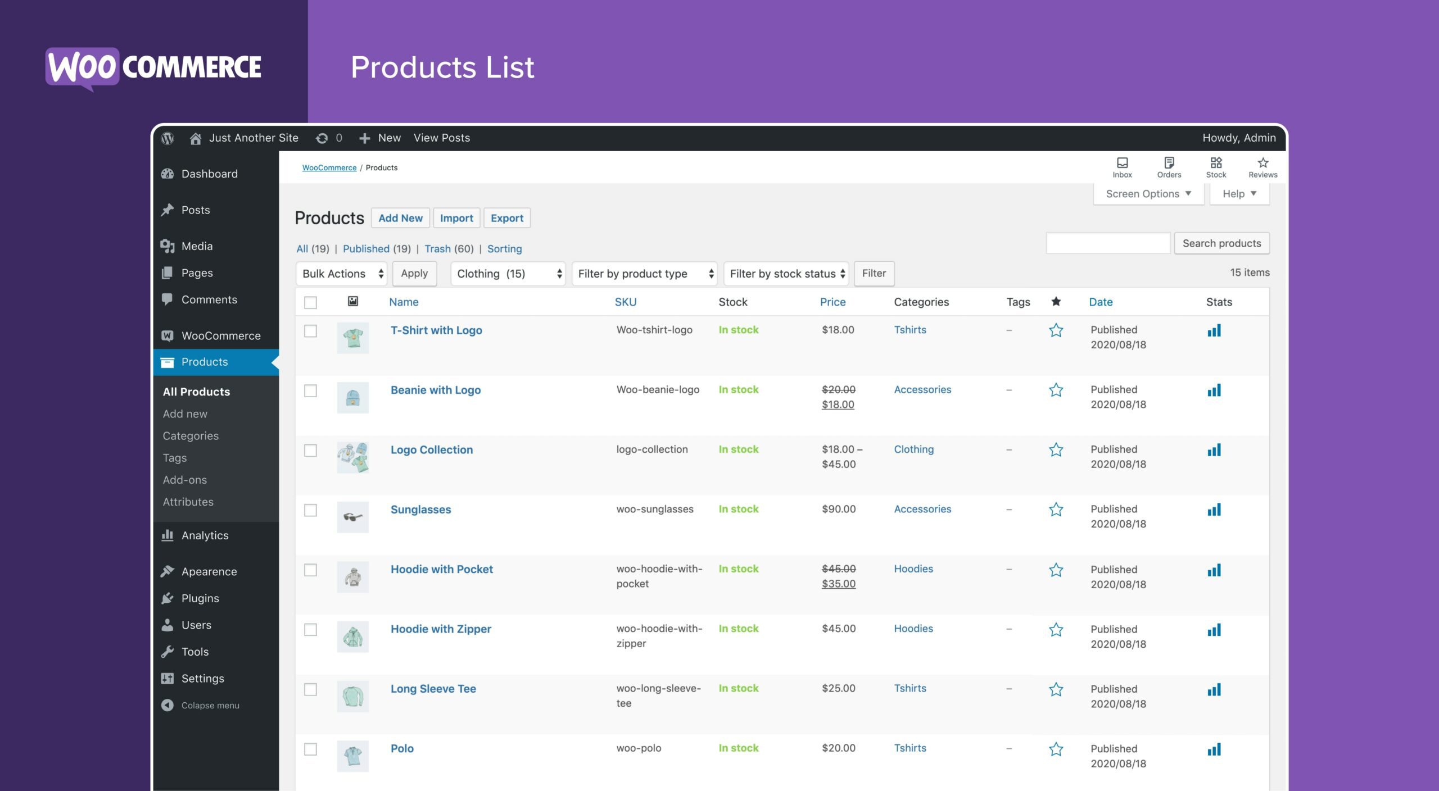Toggle favorite star for Logo Collection
1439x791 pixels.
point(1056,450)
